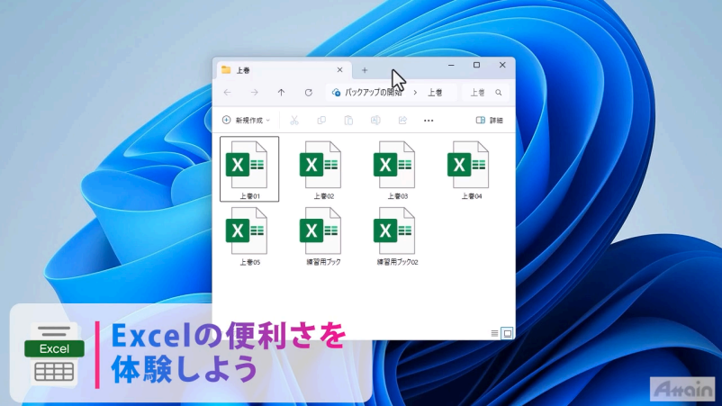Click the 上巻 search box
The height and width of the screenshot is (406, 722).
click(486, 92)
